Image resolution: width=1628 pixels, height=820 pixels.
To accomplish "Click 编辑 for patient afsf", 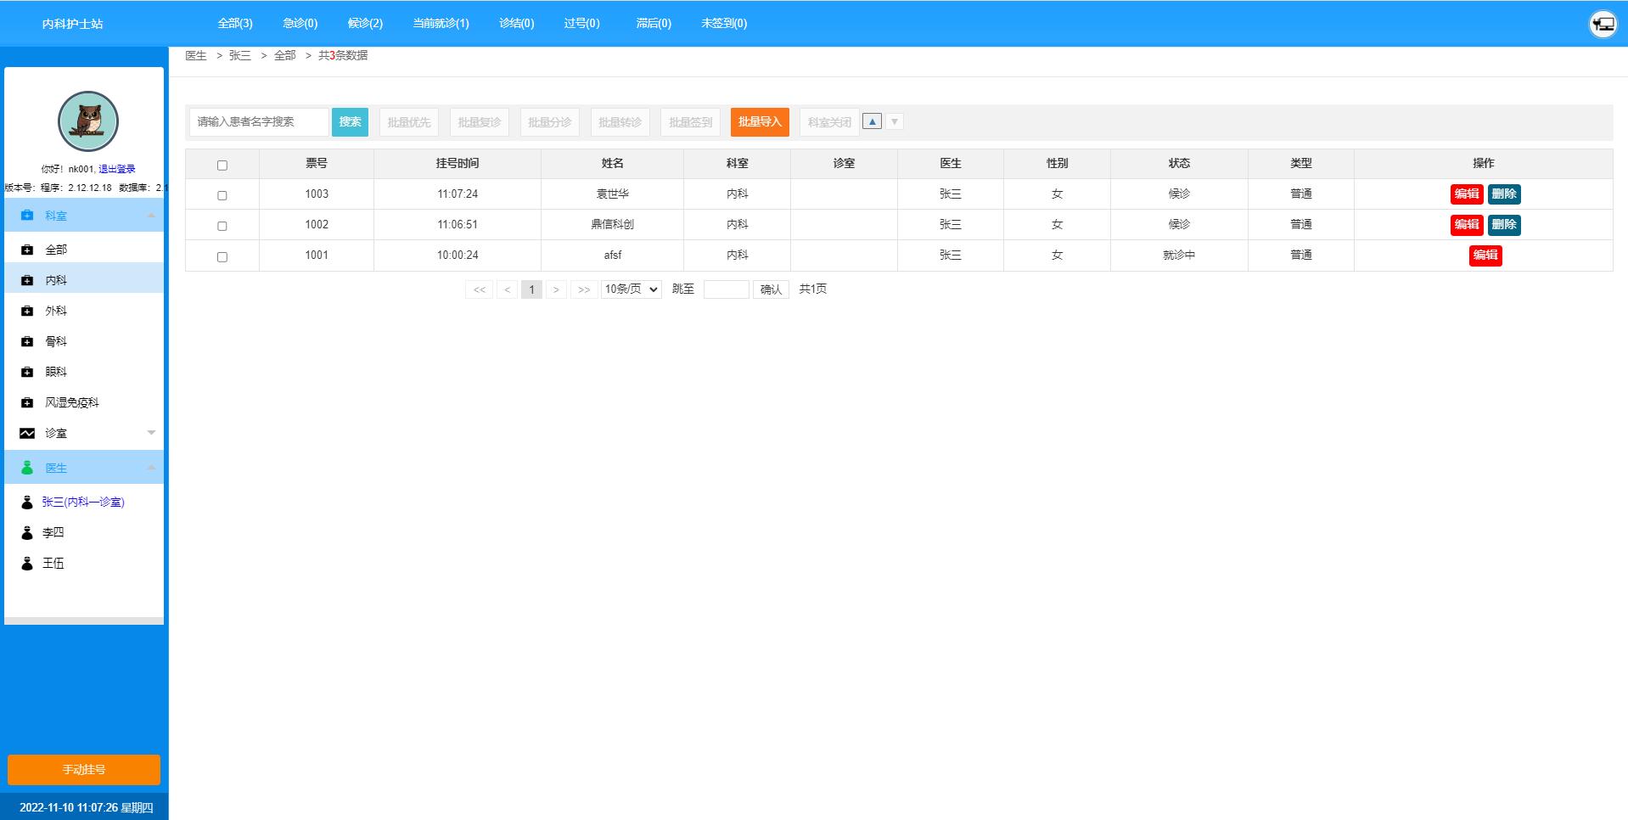I will pos(1485,256).
